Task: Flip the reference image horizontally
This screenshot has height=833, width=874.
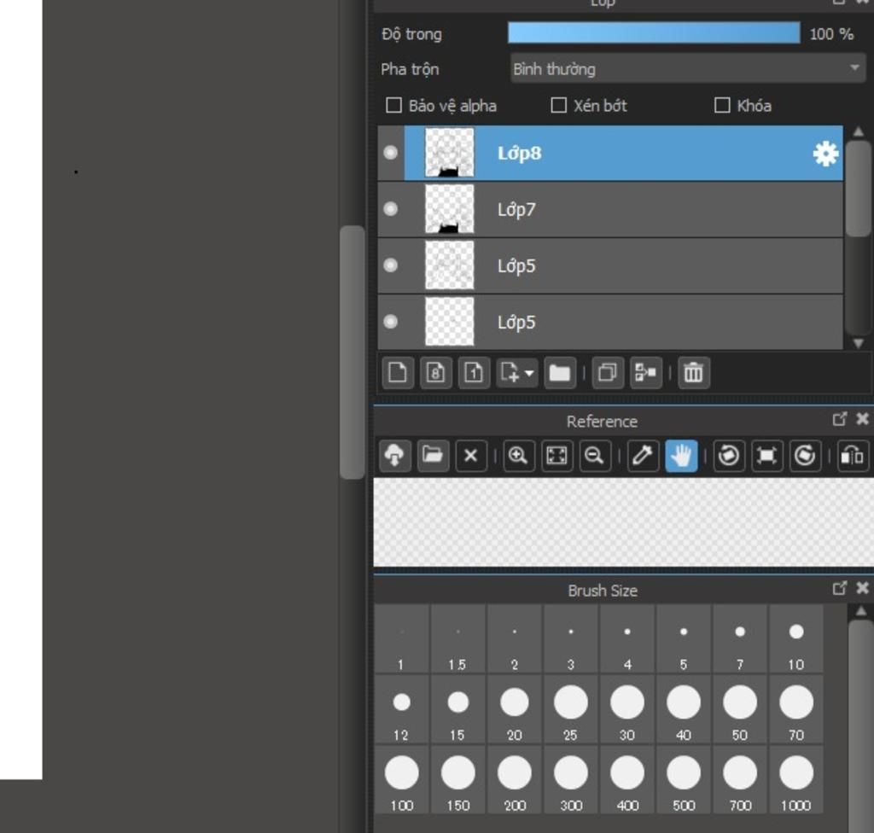Action: pos(853,456)
